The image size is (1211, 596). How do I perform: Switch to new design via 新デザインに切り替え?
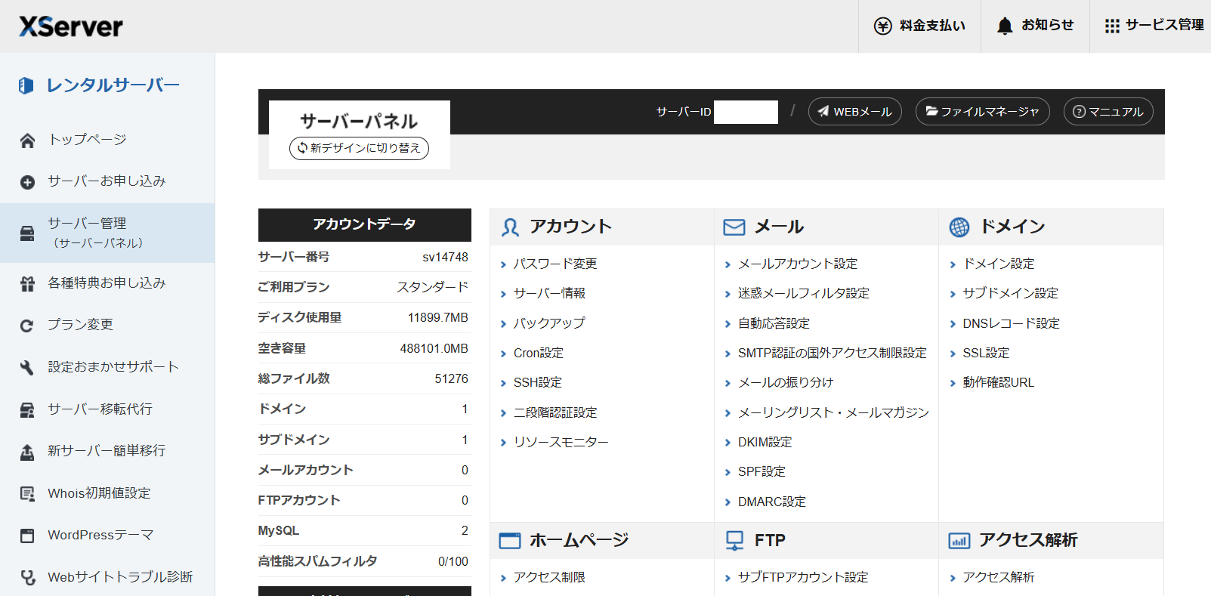pos(359,148)
